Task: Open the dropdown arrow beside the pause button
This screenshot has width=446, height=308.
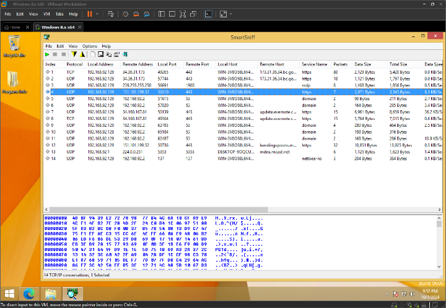Action: tap(97, 14)
